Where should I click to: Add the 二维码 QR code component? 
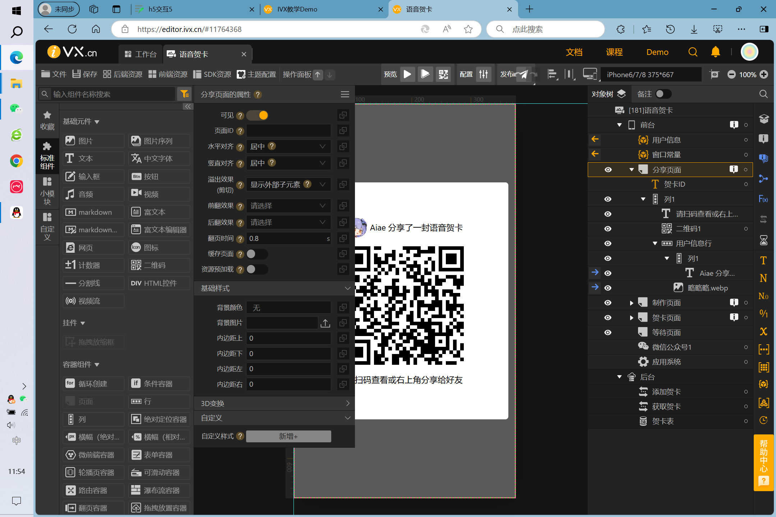(159, 265)
